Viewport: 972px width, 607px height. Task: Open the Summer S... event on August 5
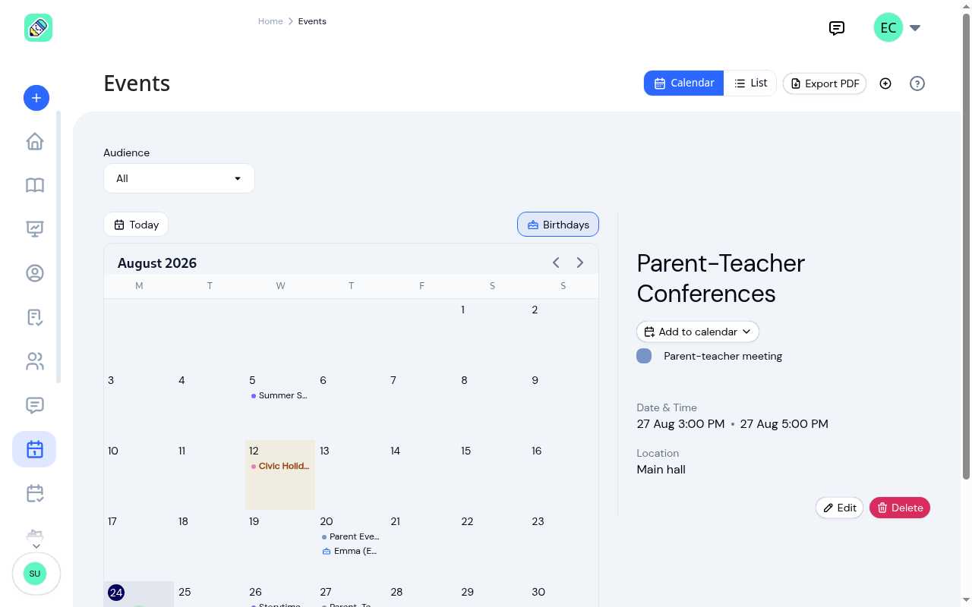279,395
